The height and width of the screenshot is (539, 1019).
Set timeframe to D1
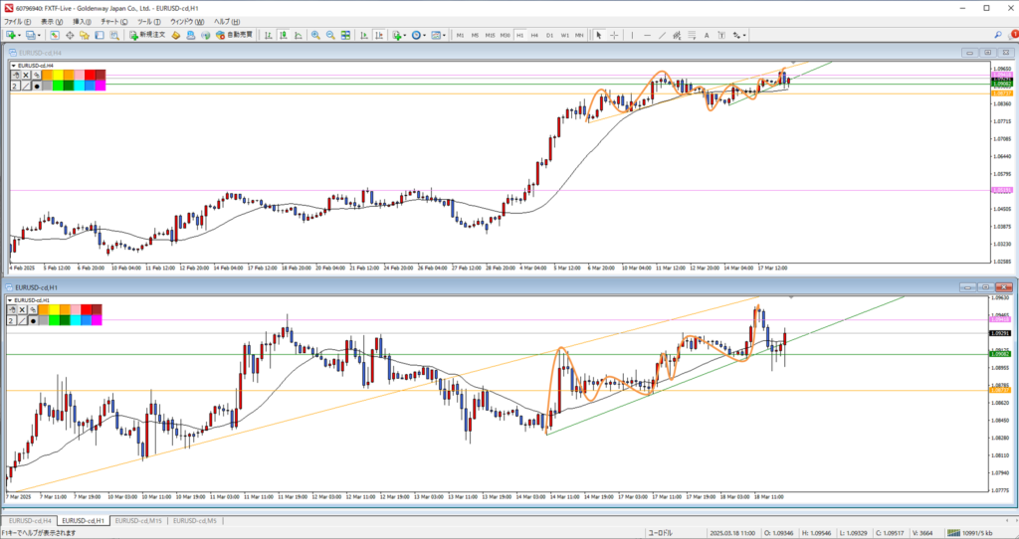(549, 35)
